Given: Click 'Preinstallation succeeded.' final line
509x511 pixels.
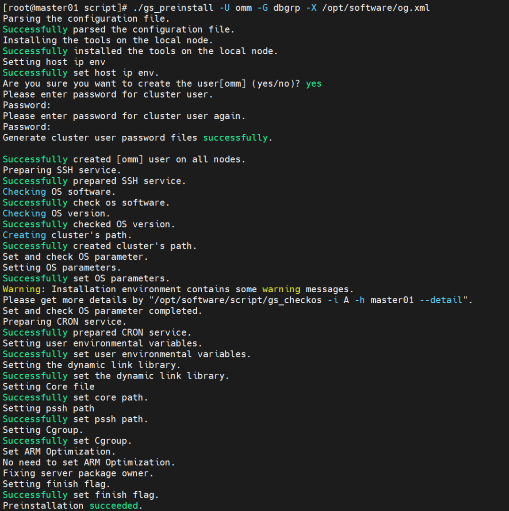Looking at the screenshot, I should [73, 505].
